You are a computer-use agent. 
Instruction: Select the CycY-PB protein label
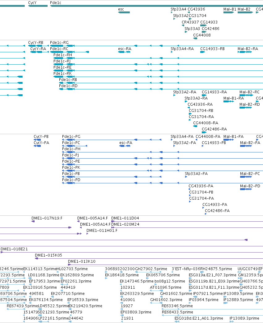[x=41, y=136]
